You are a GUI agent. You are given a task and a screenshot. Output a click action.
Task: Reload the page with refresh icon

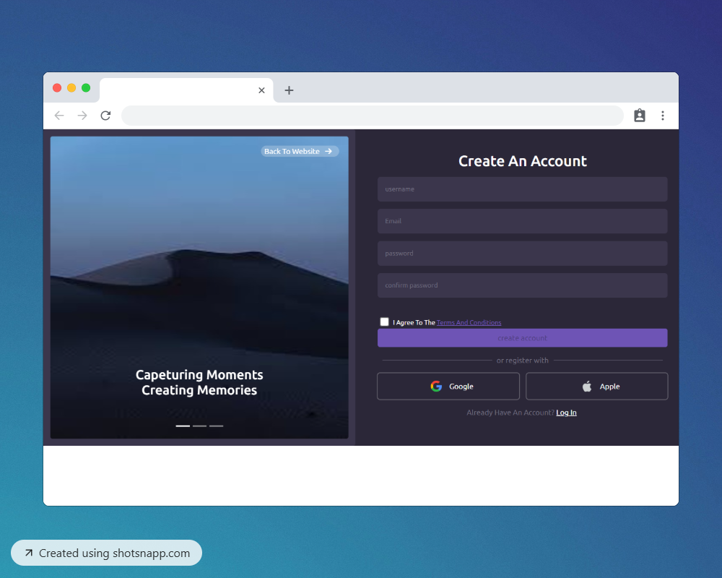point(105,116)
